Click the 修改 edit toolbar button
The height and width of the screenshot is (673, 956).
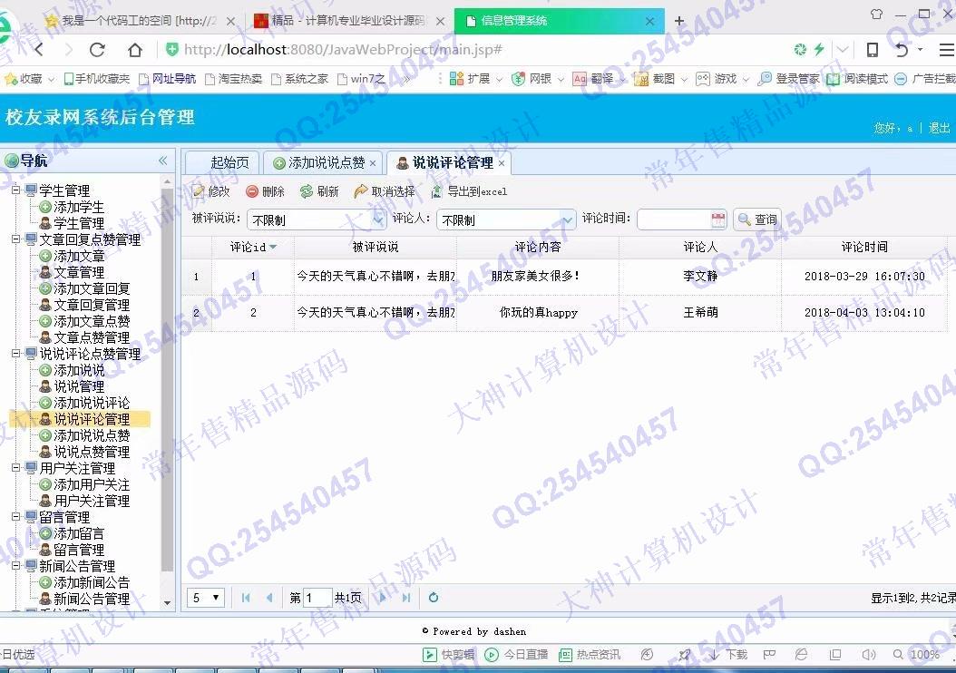coord(211,191)
